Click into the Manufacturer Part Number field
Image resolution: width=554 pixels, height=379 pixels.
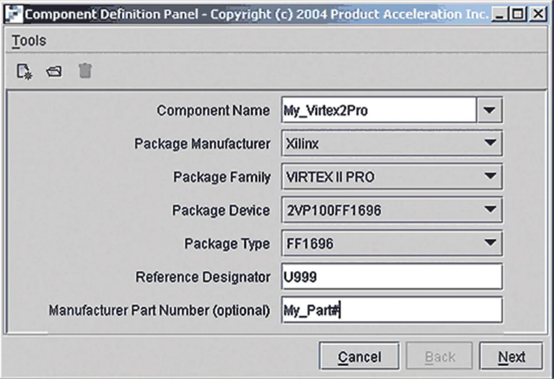click(391, 310)
